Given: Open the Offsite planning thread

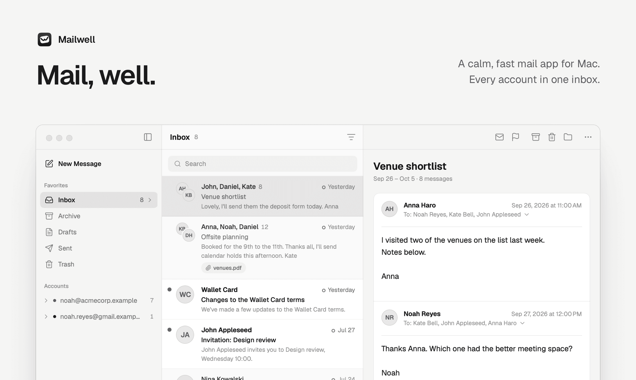Looking at the screenshot, I should point(262,247).
